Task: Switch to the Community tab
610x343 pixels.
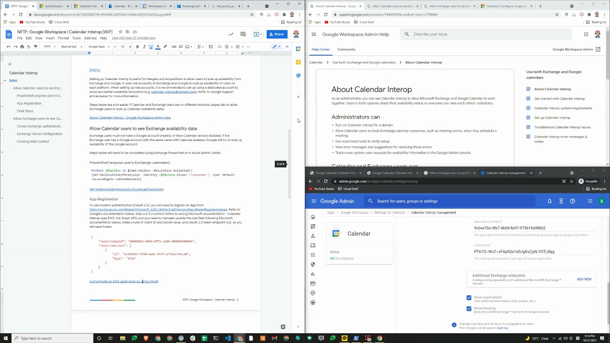Action: point(346,49)
